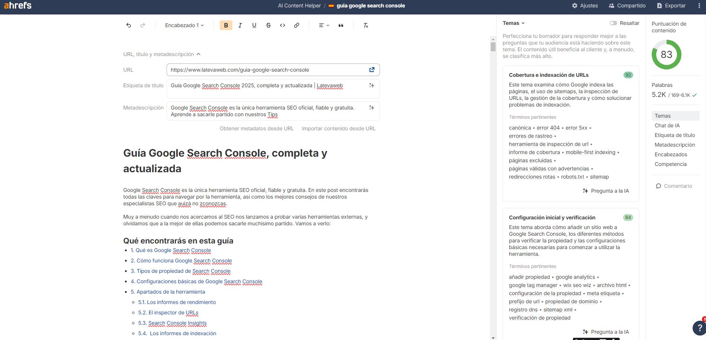706x340 pixels.
Task: Open the text alignment dropdown
Action: point(323,25)
